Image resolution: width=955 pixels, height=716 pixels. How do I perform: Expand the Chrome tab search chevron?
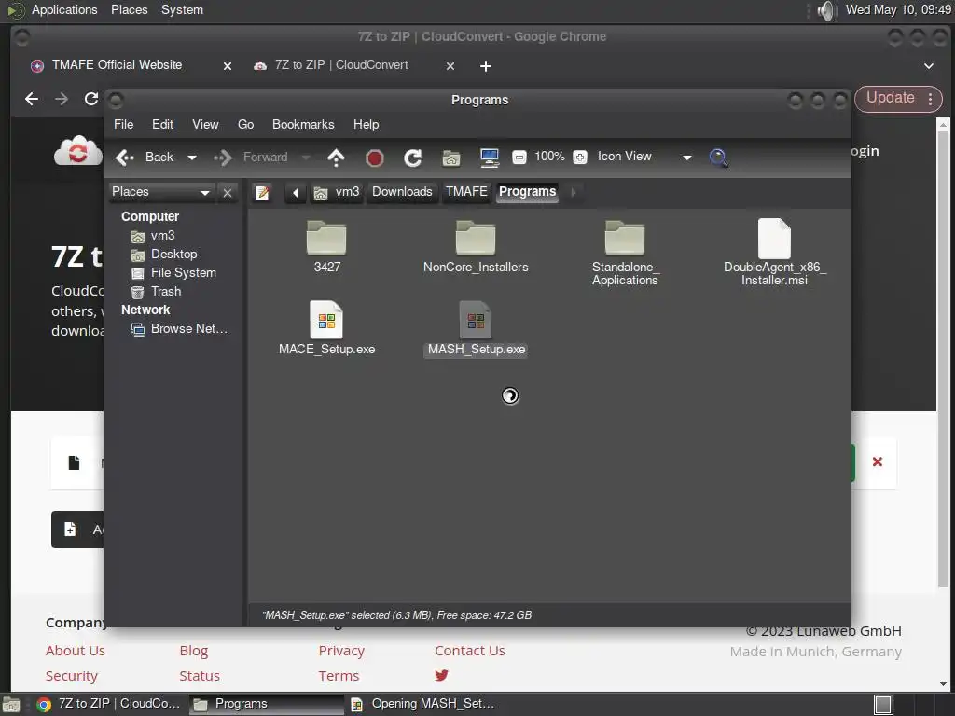928,66
